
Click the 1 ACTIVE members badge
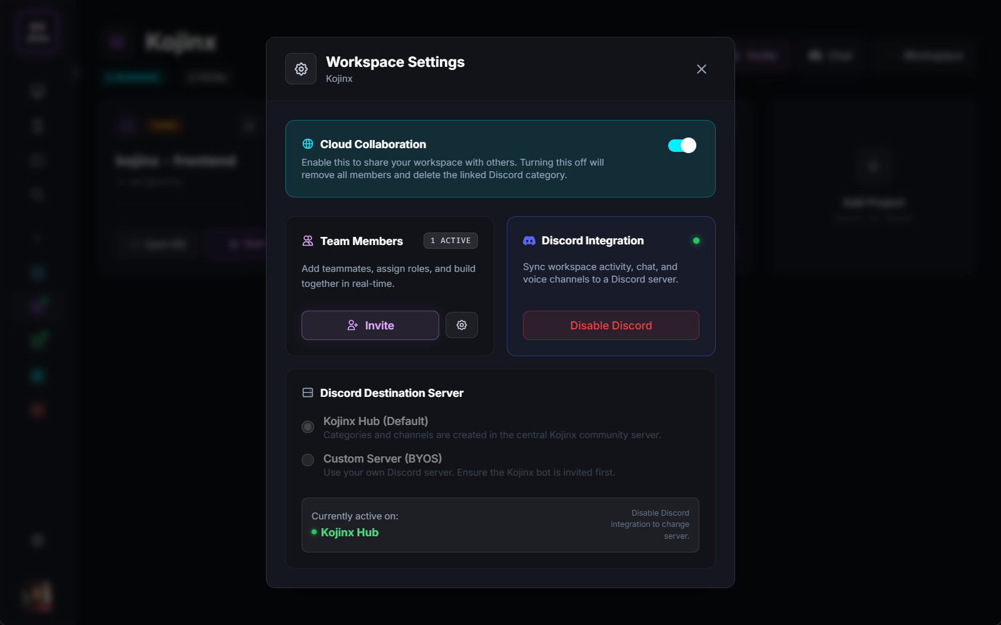coord(450,241)
